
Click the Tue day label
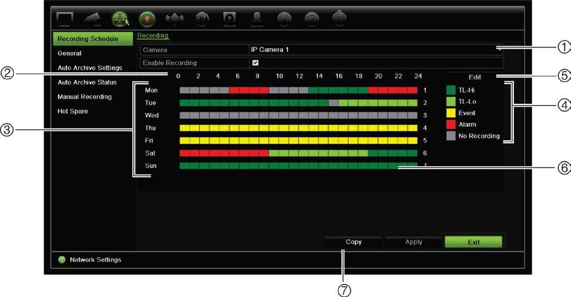(x=151, y=103)
